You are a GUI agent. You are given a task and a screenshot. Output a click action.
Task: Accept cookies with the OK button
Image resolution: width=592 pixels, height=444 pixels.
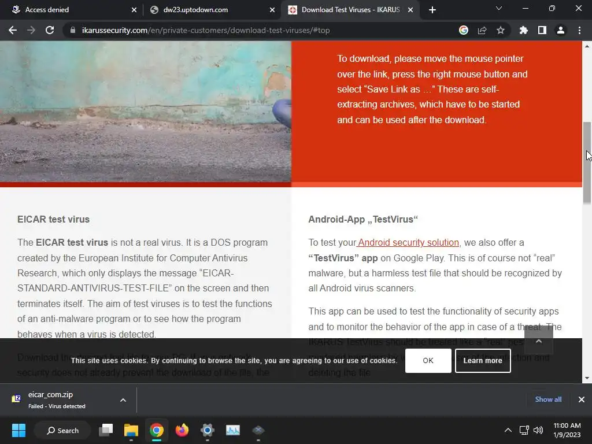[x=428, y=361]
